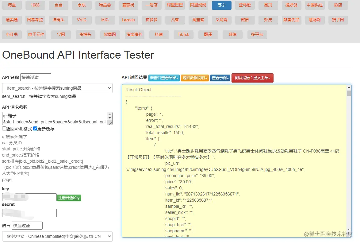This screenshot has height=244, width=360.
Task: Select the 搜了网 tab
Action: pos(338,20)
